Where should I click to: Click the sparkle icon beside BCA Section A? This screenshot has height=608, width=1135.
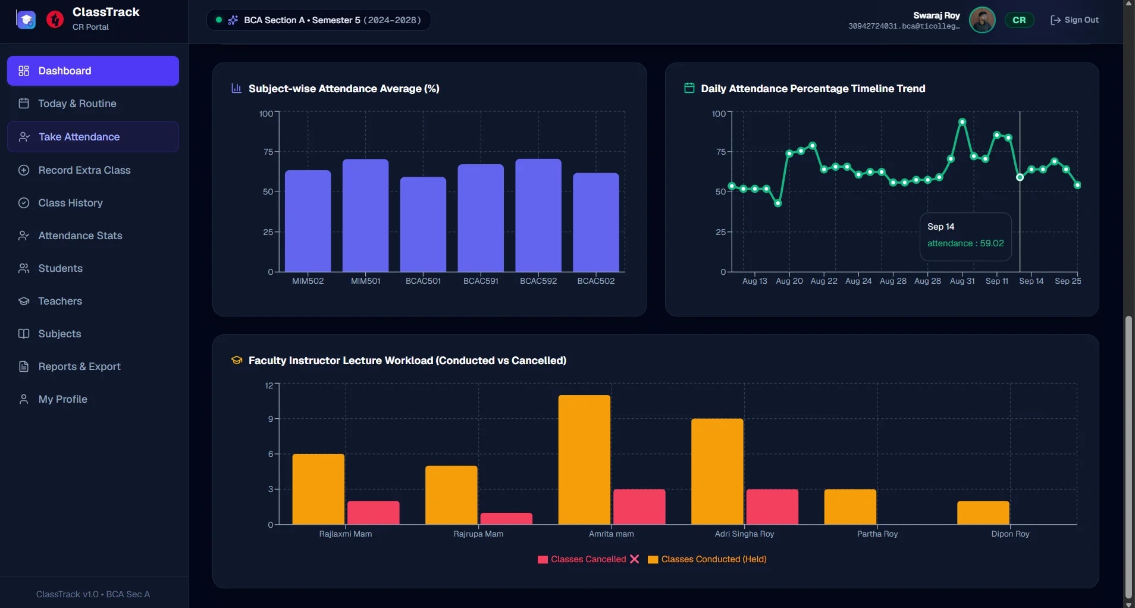tap(233, 20)
